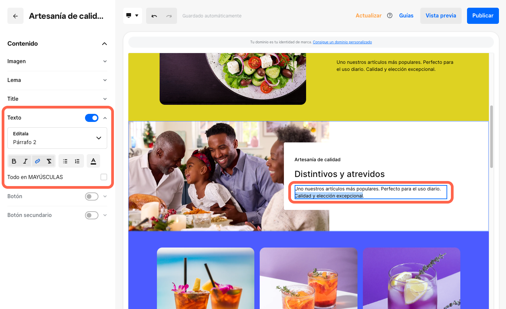Check the Todo en MAYÚSCULAS box
Image resolution: width=506 pixels, height=309 pixels.
pos(104,177)
